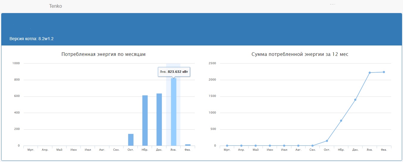Click the 800 value on bar chart axis
Screen dimensions: 403x162
[x=17, y=80]
